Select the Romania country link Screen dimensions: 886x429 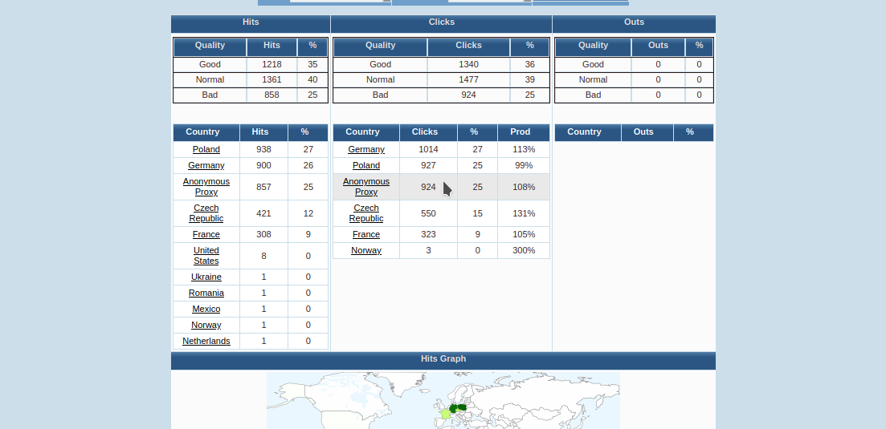(206, 293)
